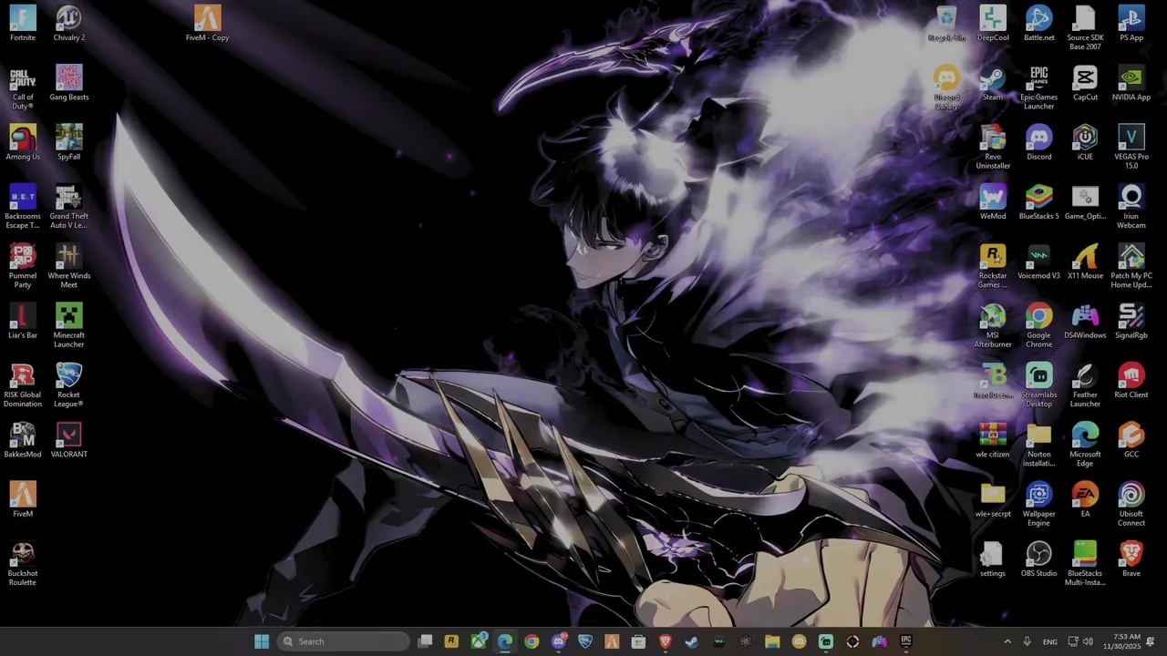The image size is (1167, 656).
Task: Select the Voicemod V3 icon
Action: click(1039, 261)
